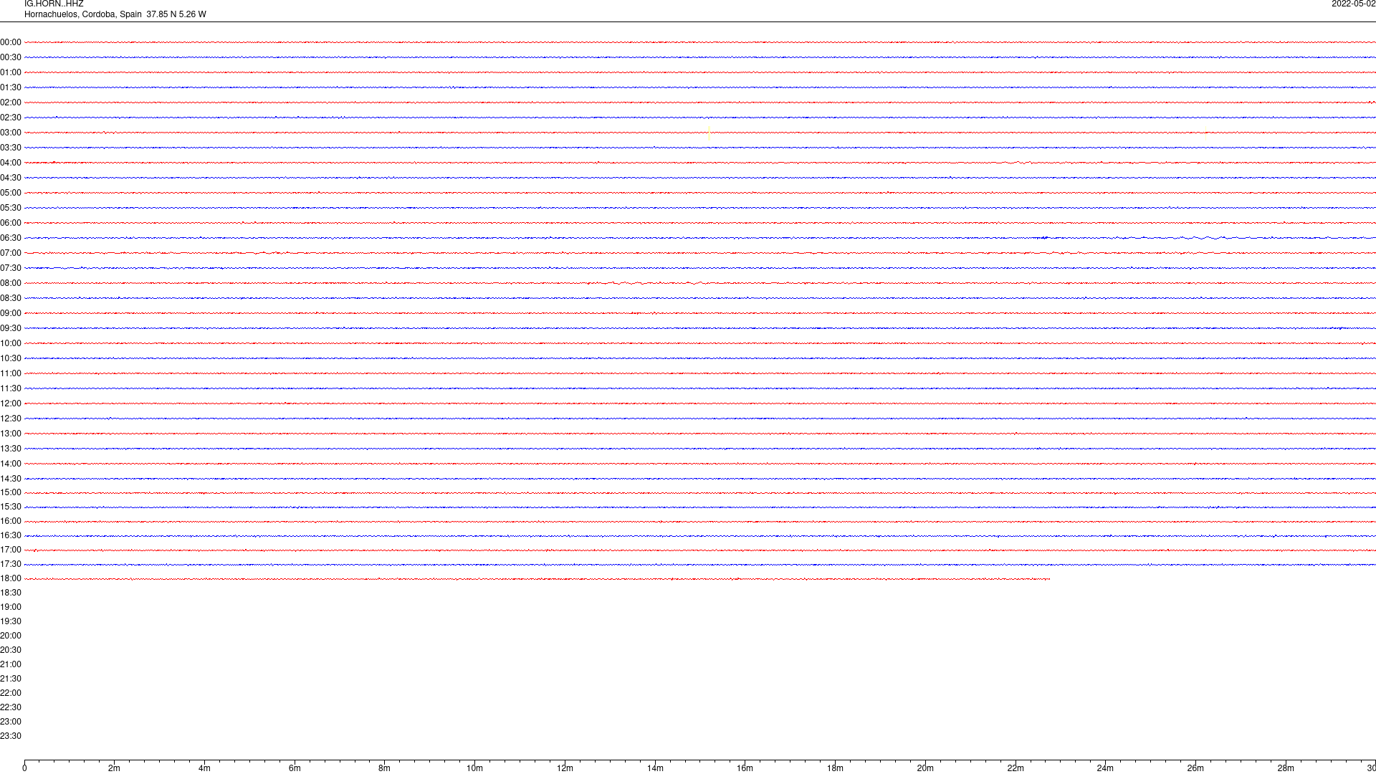
Task: Select the 22:00 time row label
Action: tap(11, 693)
